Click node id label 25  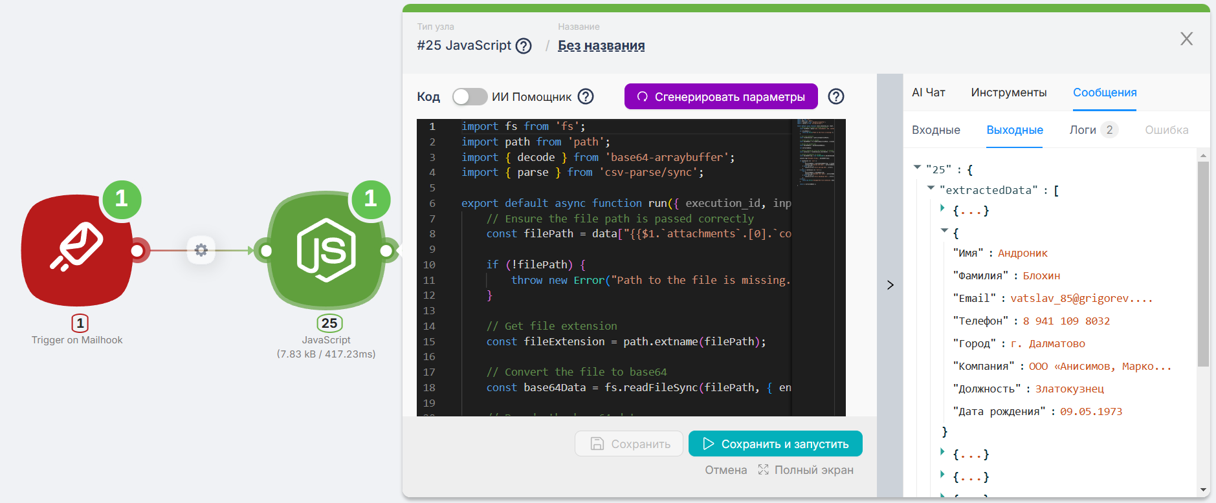click(x=329, y=323)
